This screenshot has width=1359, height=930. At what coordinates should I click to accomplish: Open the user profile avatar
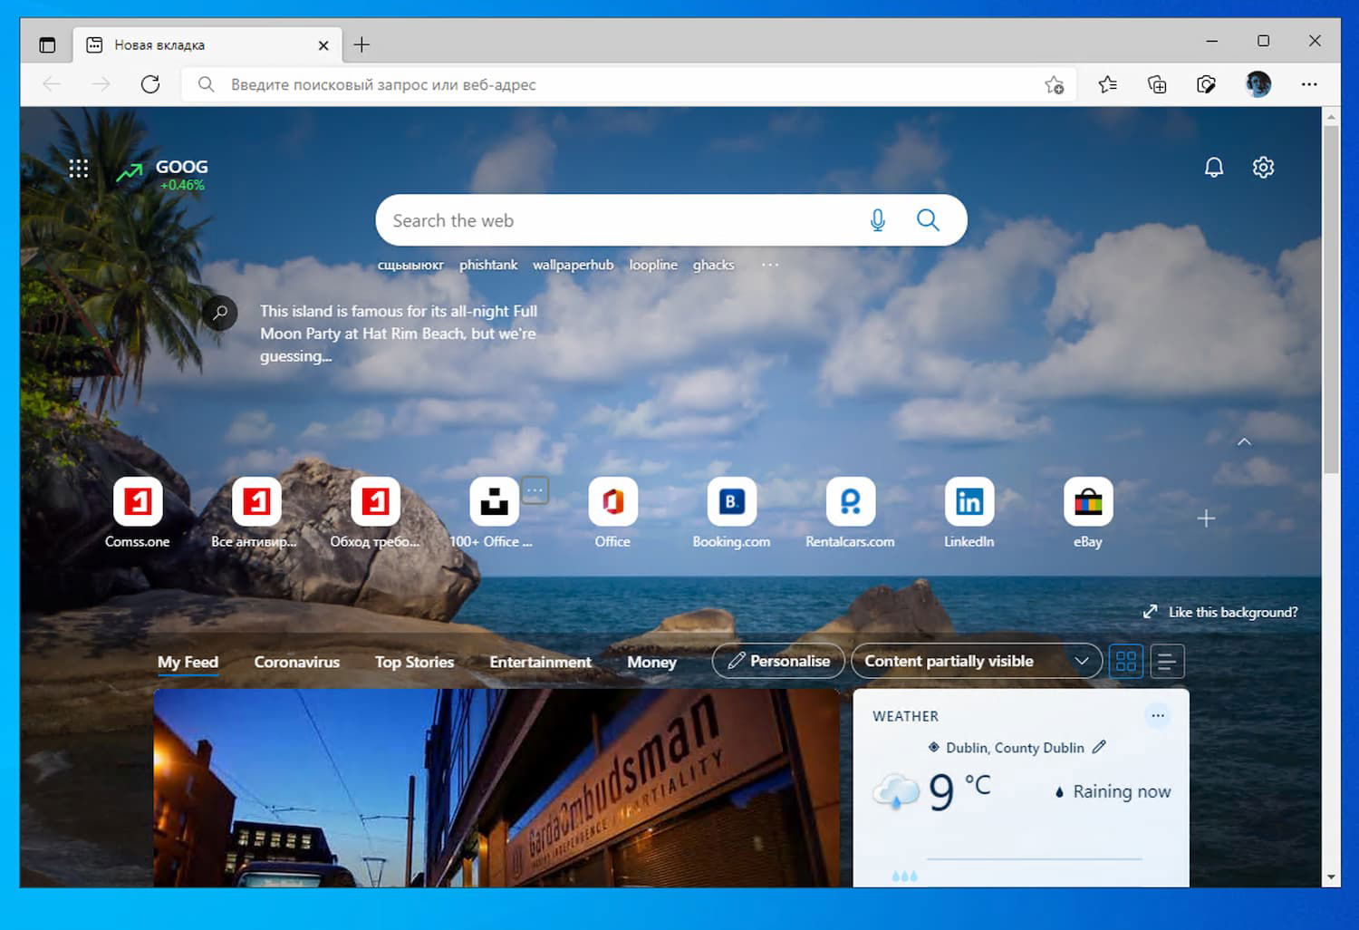point(1258,84)
